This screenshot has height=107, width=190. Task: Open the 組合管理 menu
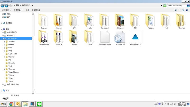[x=6, y=10]
